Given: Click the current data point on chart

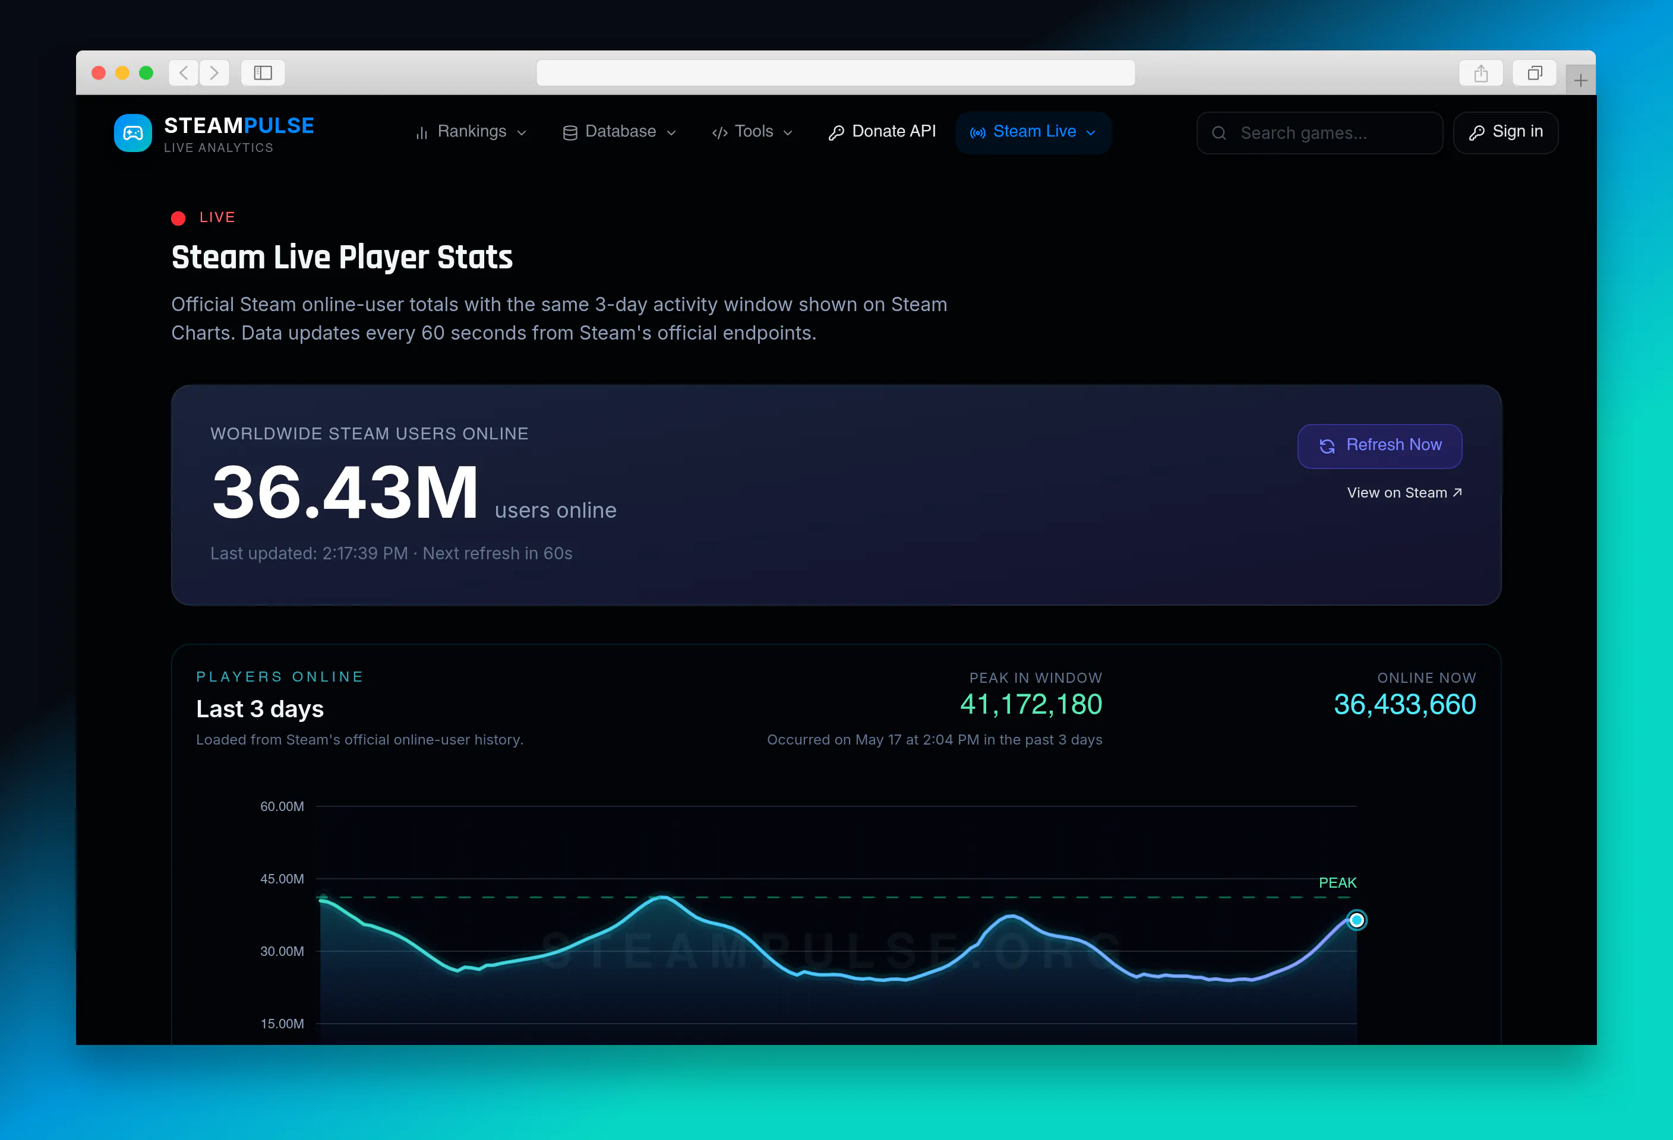Looking at the screenshot, I should coord(1356,920).
